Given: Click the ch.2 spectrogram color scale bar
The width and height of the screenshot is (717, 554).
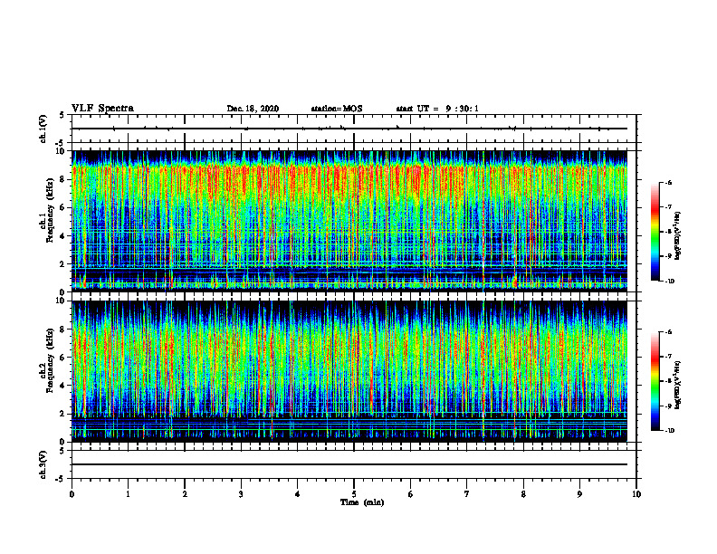Looking at the screenshot, I should coord(655,381).
